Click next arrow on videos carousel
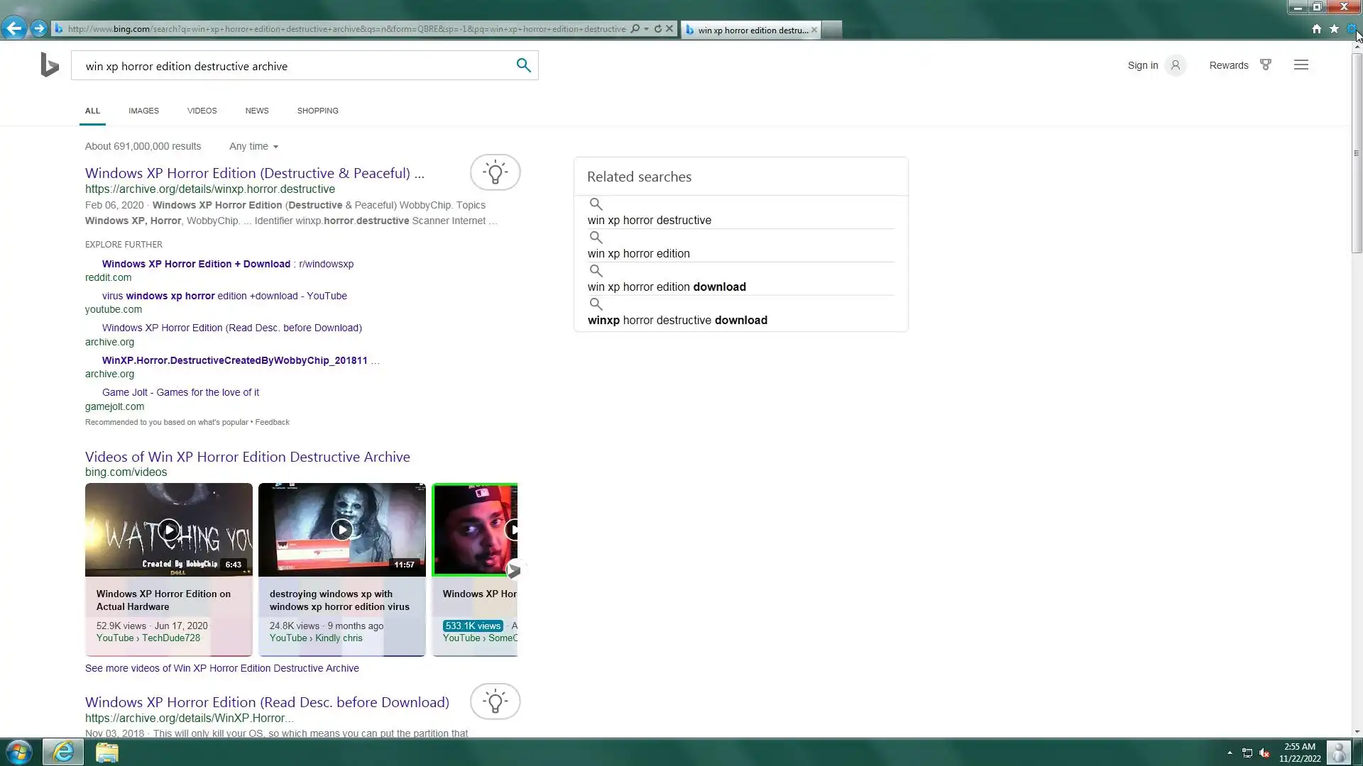 pyautogui.click(x=514, y=570)
